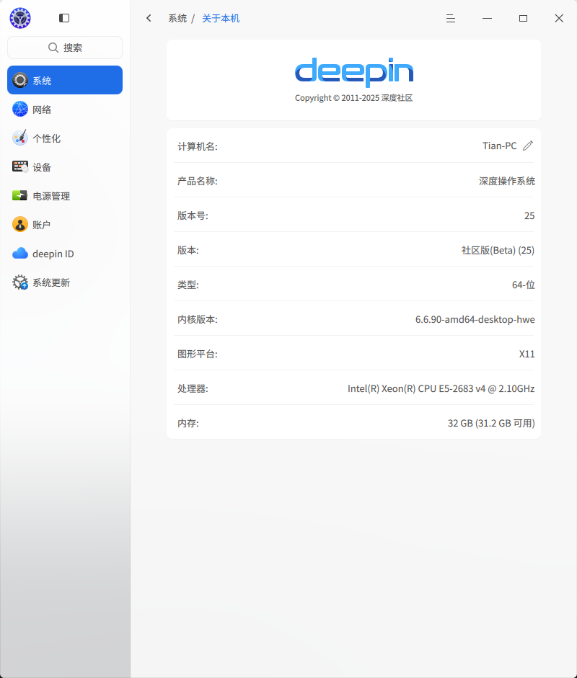Click the product name 深度操作系统
The width and height of the screenshot is (577, 678).
coord(507,181)
